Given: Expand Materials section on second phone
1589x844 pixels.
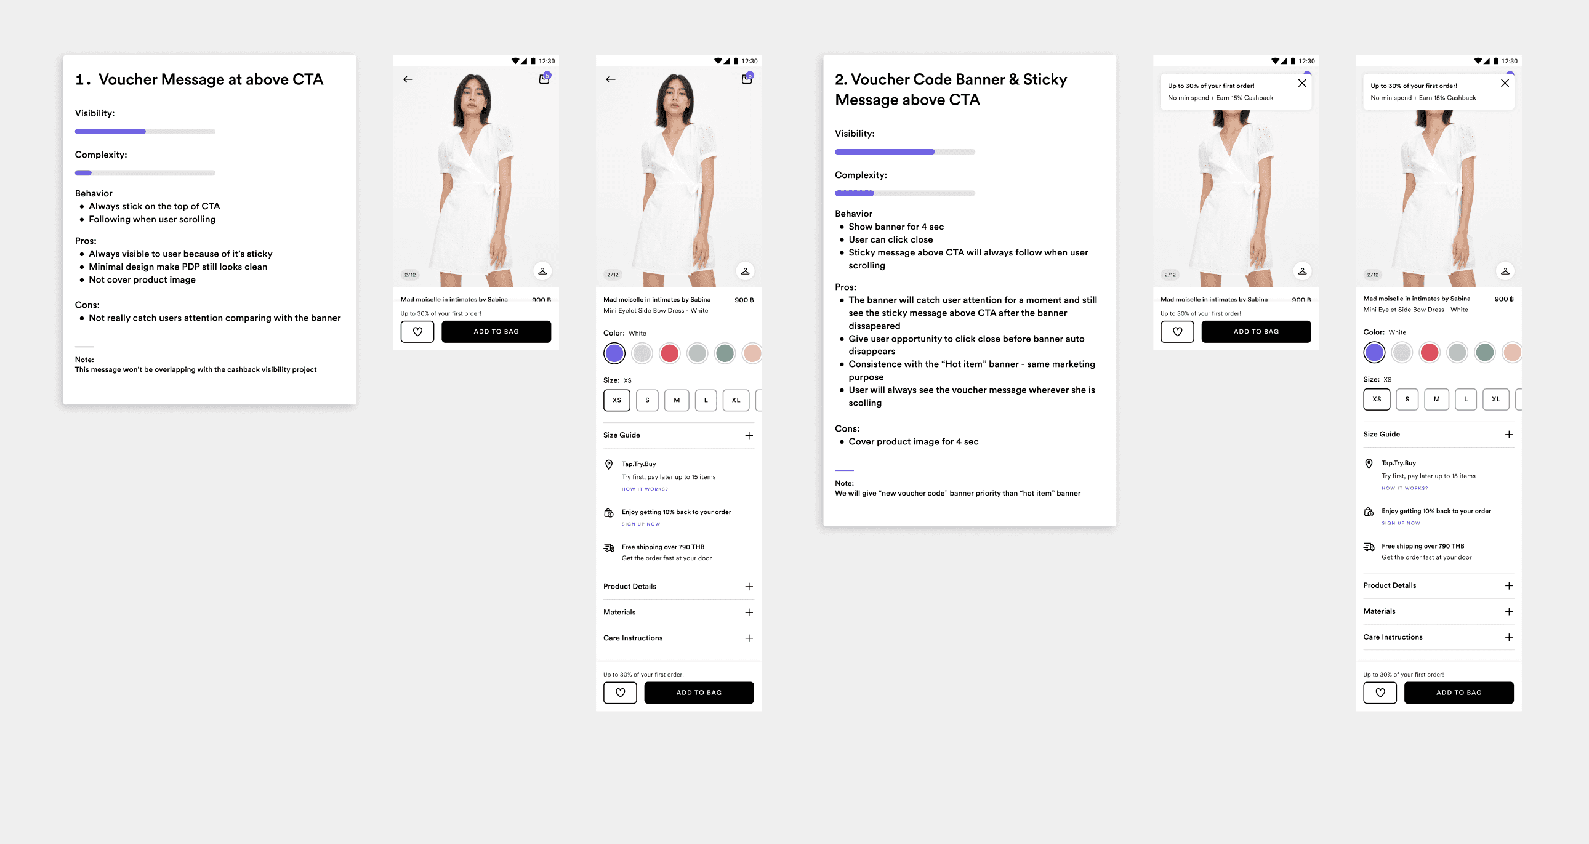Looking at the screenshot, I should (678, 612).
